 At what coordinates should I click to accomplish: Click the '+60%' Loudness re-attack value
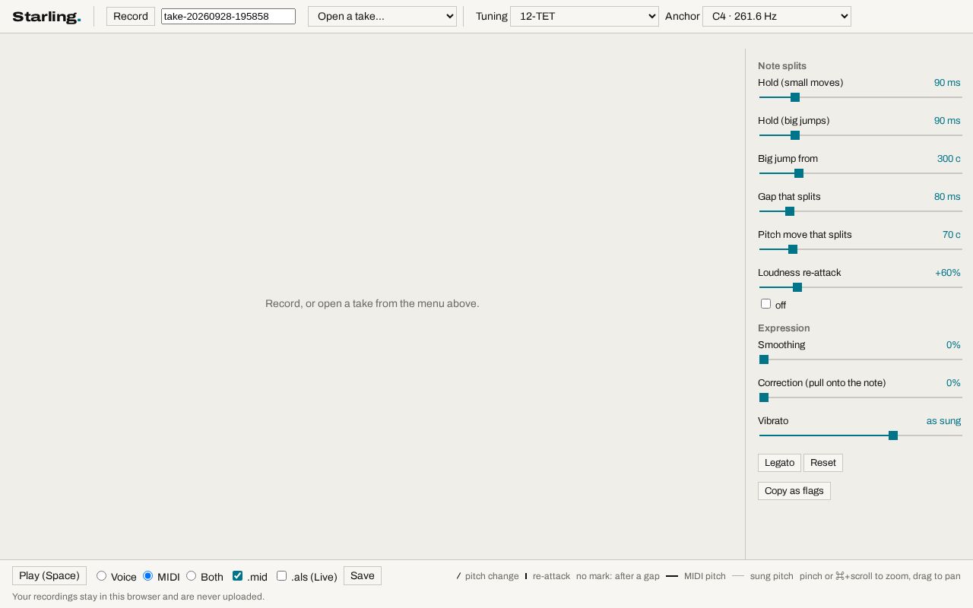tap(948, 273)
